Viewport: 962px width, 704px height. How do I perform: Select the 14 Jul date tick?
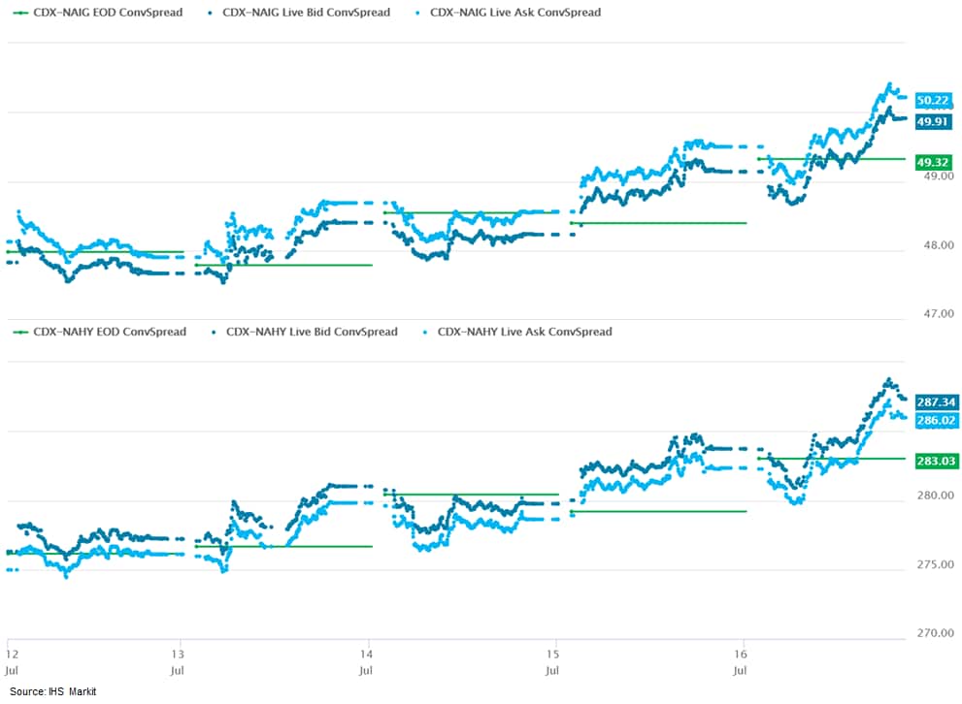(367, 651)
